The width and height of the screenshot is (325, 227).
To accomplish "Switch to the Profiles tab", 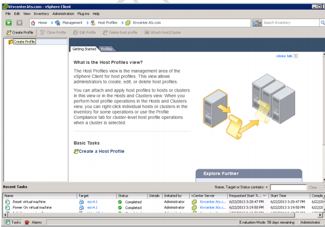I will pos(106,49).
